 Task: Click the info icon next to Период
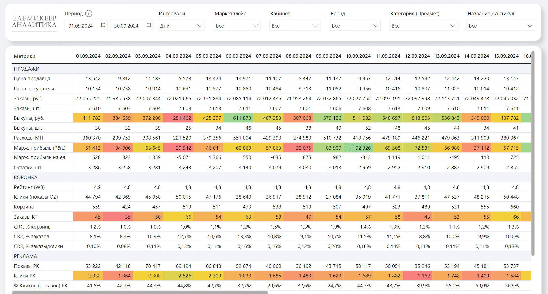[88, 13]
